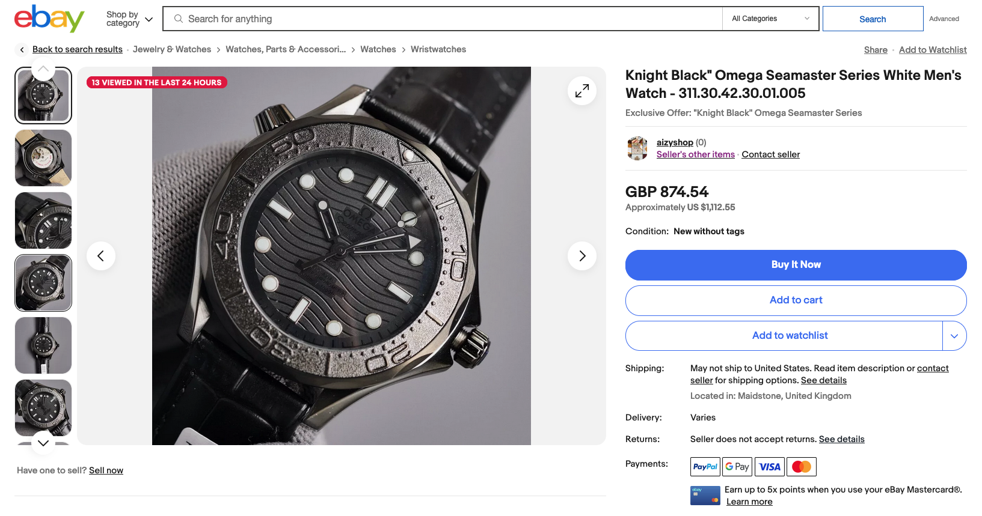Click in the Search for anything field
The width and height of the screenshot is (982, 516).
tap(445, 19)
